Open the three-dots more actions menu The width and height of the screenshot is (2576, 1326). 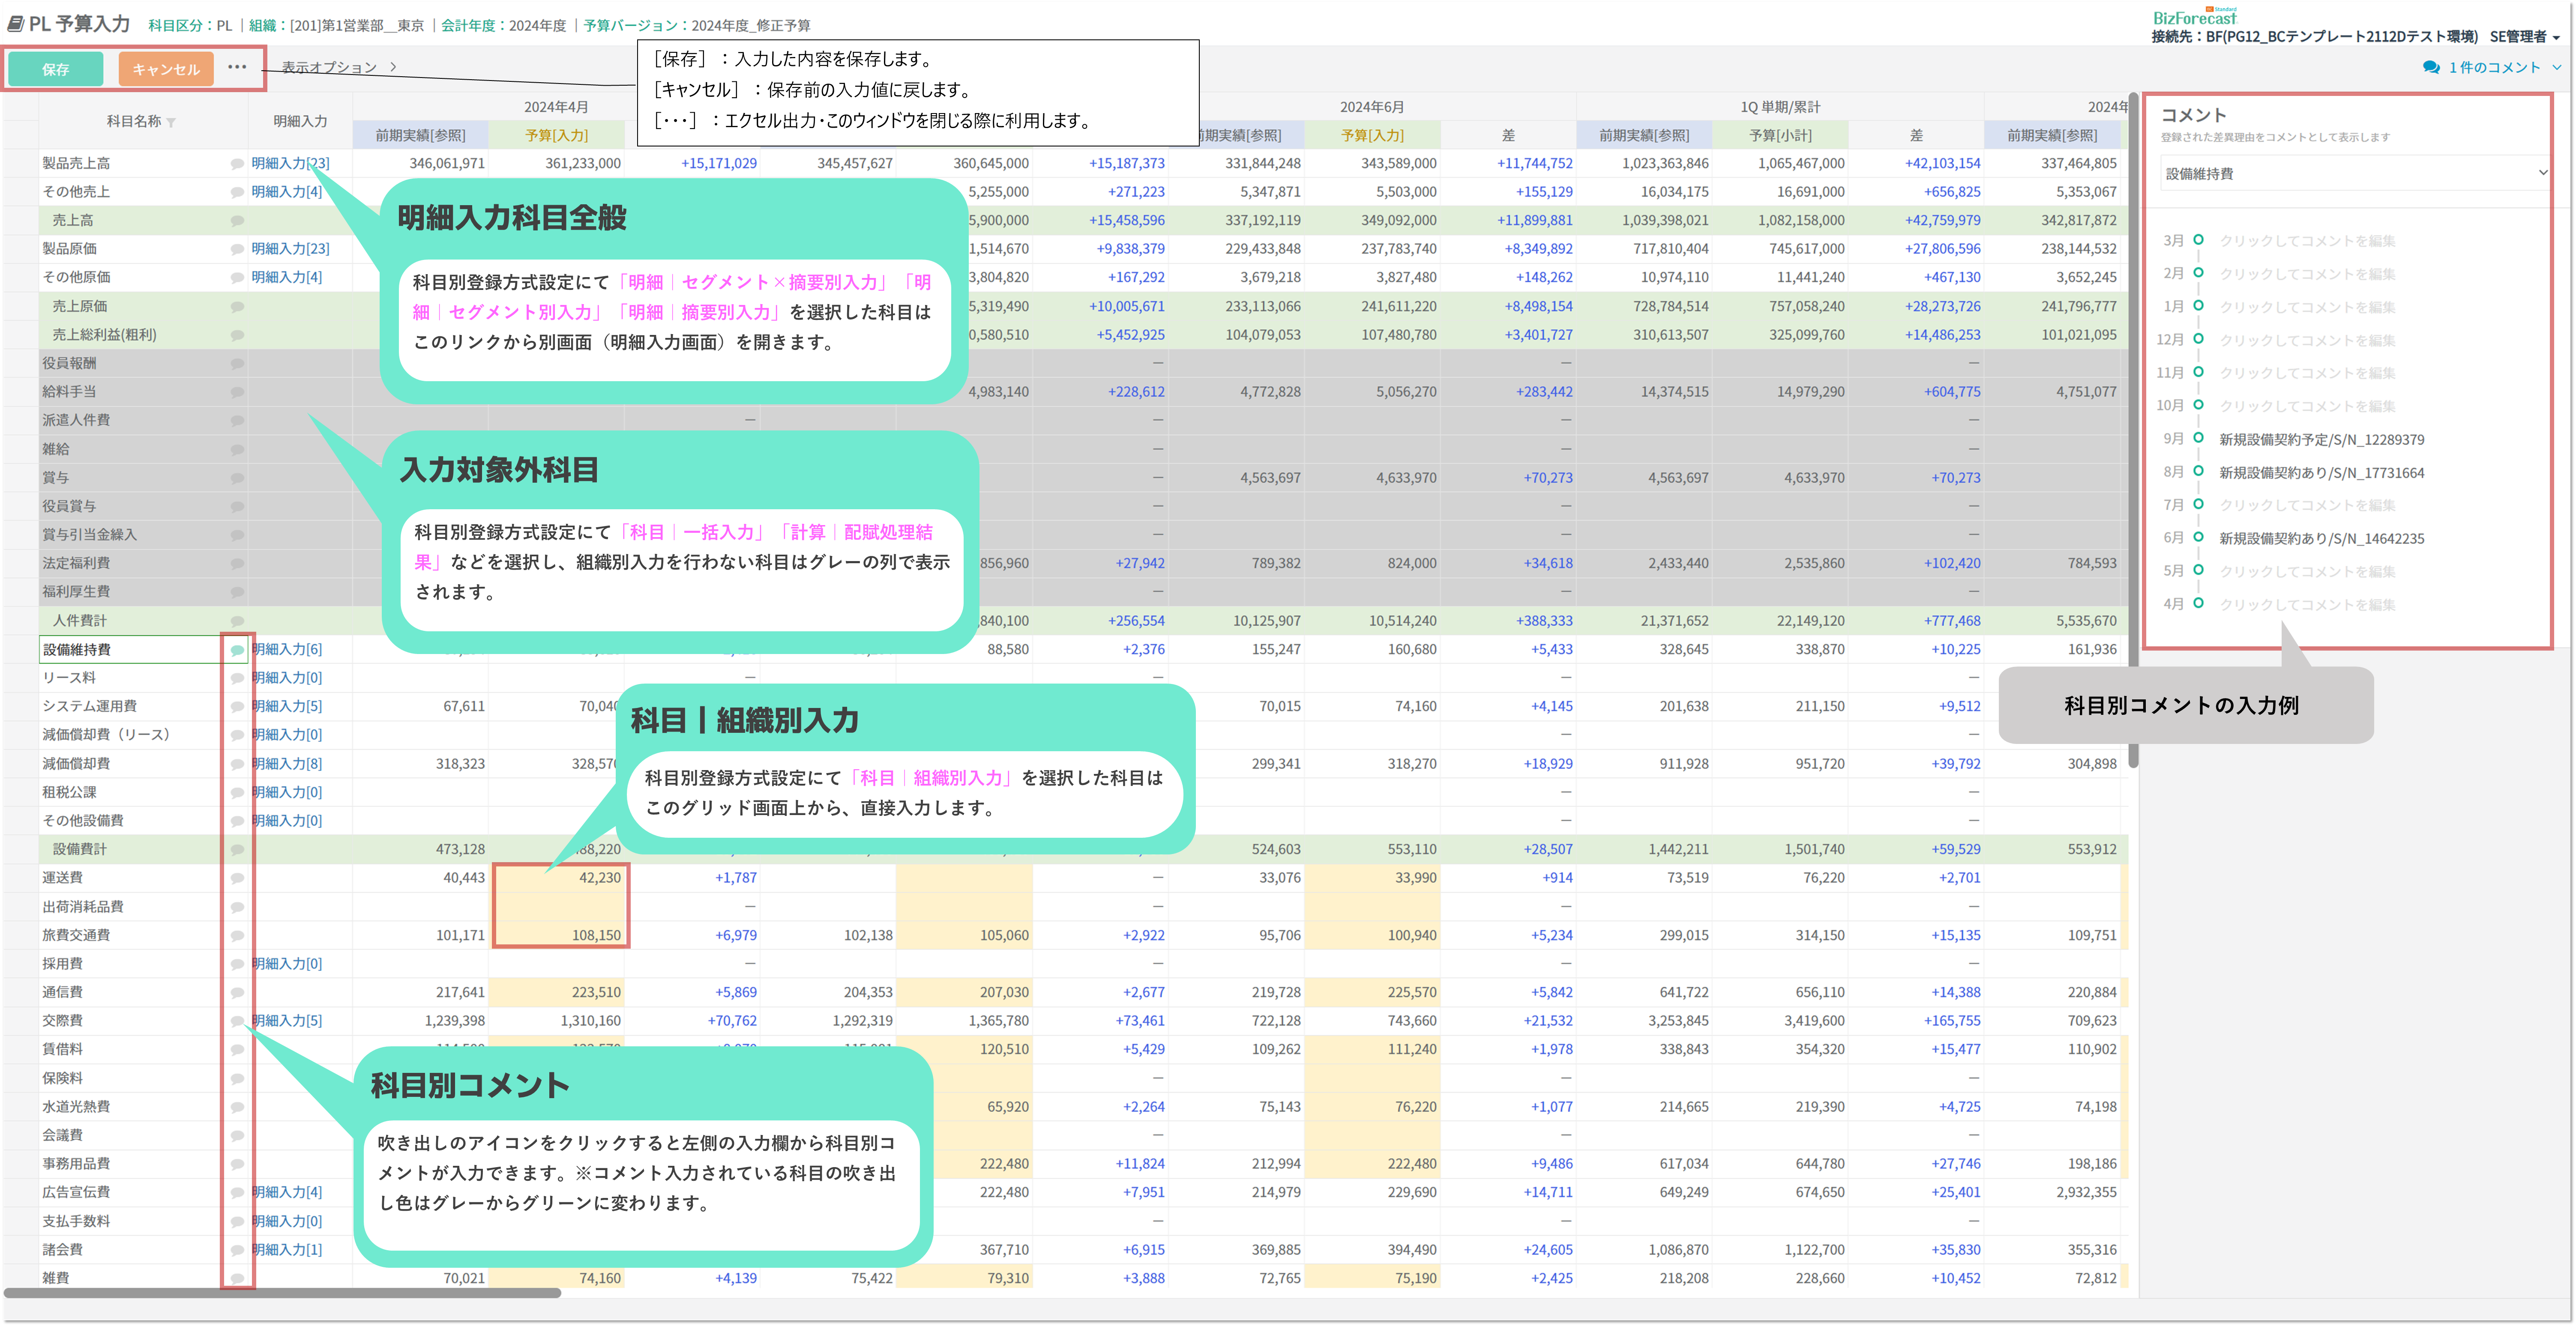237,67
